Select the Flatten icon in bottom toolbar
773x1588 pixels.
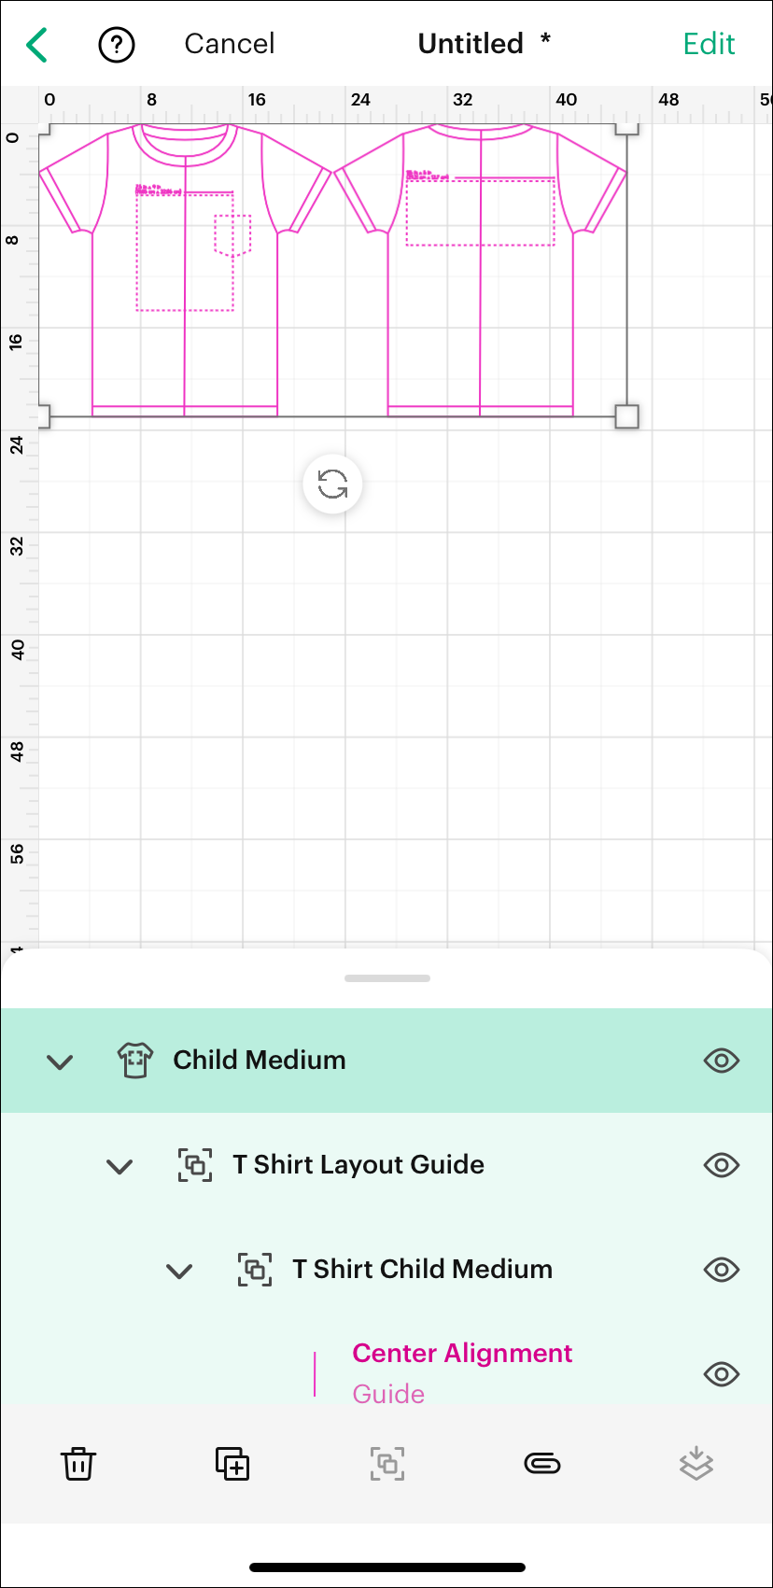pos(696,1464)
